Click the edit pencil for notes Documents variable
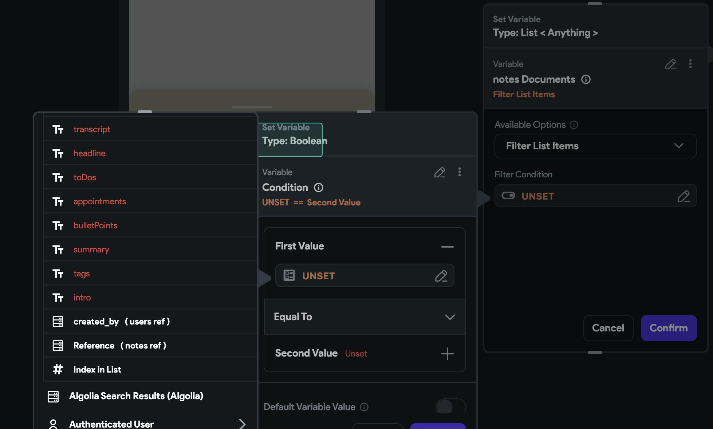 click(x=670, y=64)
